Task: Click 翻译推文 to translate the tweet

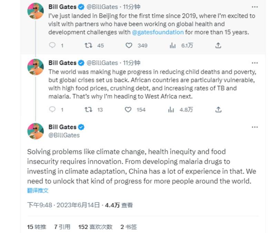Action: click(x=38, y=190)
